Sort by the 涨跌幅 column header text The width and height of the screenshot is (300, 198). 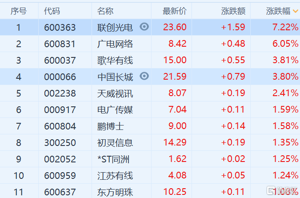point(278,11)
